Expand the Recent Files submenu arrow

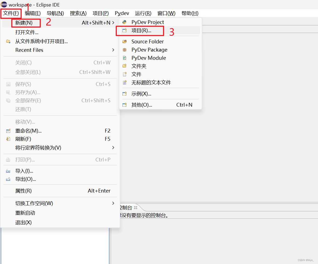coord(113,50)
